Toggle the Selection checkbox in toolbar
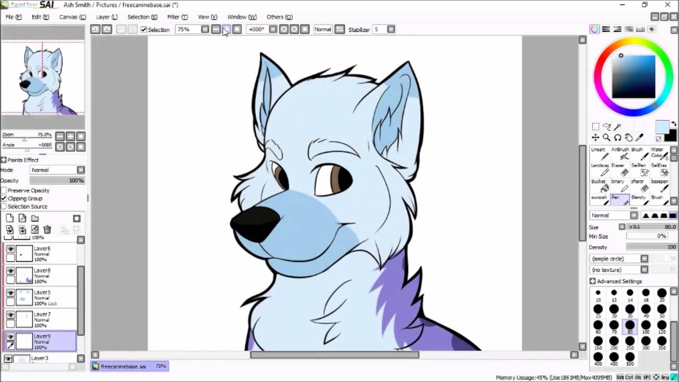Image resolution: width=679 pixels, height=382 pixels. pos(144,30)
